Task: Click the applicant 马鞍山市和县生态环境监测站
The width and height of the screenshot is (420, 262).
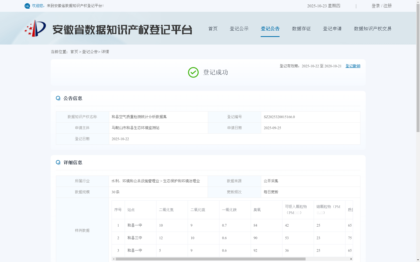Action: coord(135,128)
